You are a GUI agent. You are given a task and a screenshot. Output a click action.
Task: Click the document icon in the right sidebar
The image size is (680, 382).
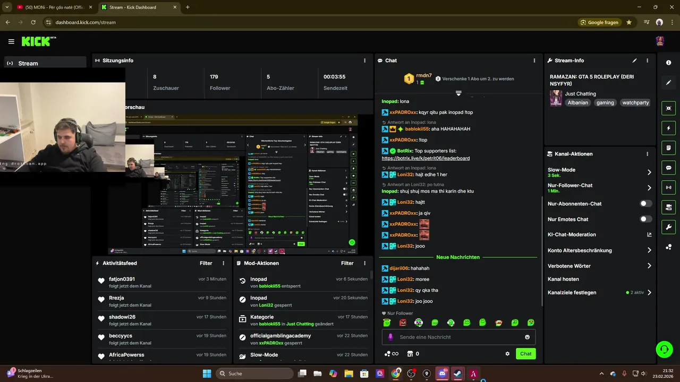pyautogui.click(x=668, y=147)
